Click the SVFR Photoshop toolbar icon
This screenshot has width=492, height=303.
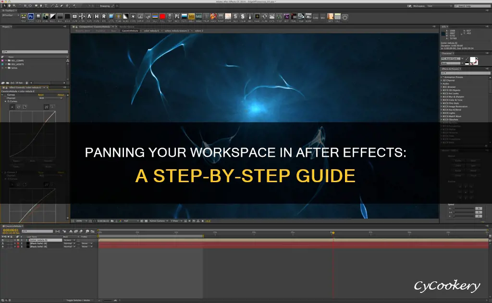(x=31, y=16)
